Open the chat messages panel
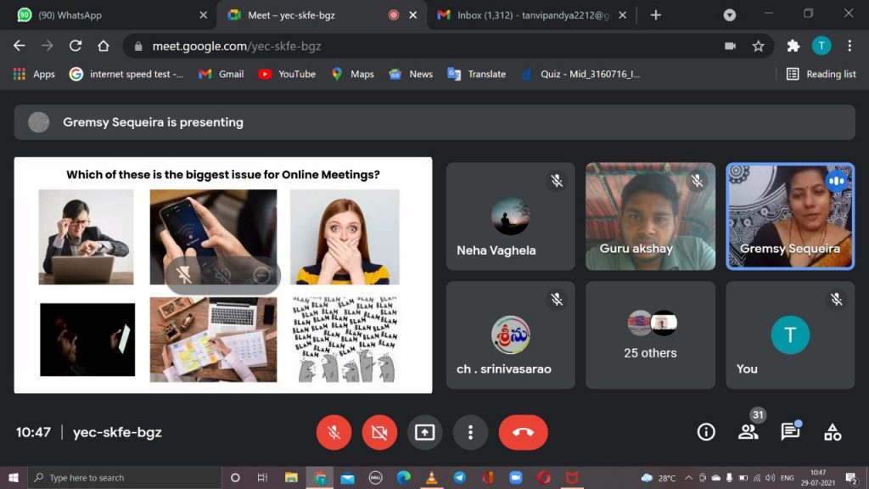The height and width of the screenshot is (489, 869). (790, 432)
